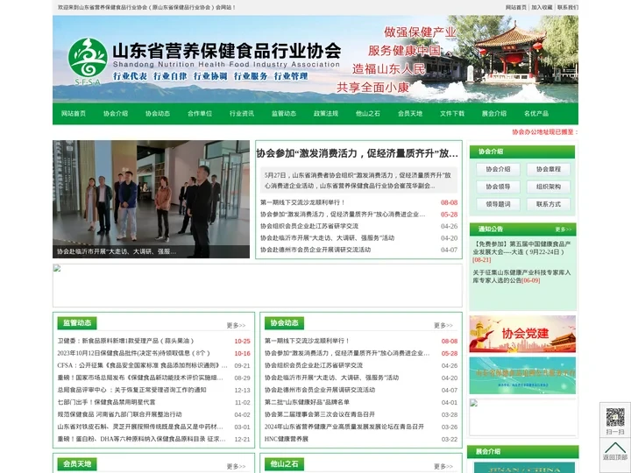Click 更多>> in 通知公告 header
Image resolution: width=631 pixels, height=473 pixels.
(x=563, y=229)
